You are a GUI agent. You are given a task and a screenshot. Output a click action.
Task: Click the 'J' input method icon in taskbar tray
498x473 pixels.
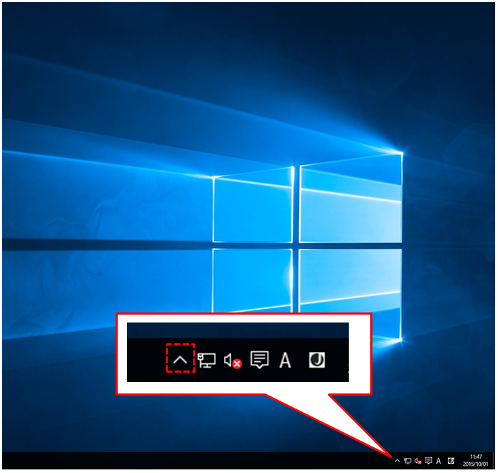click(x=451, y=461)
